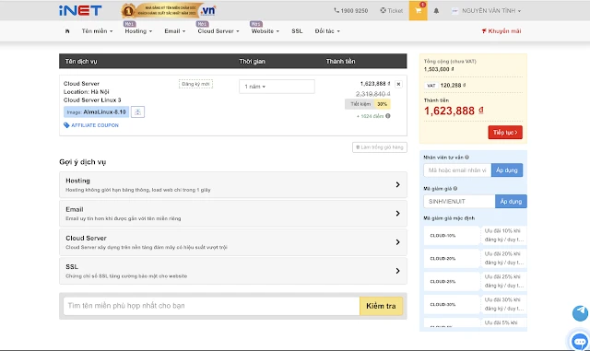The height and width of the screenshot is (351, 590).
Task: Click Làm trống giỏ hàng button
Action: (x=380, y=147)
